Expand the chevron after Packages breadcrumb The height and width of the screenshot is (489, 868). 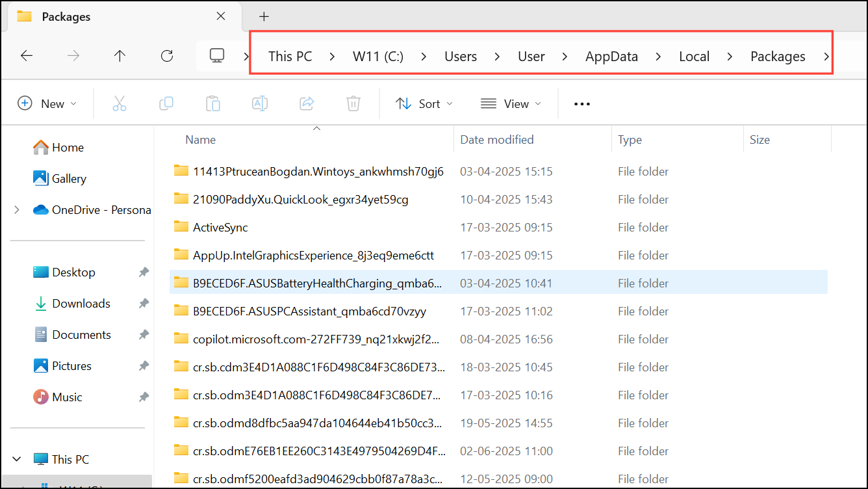[826, 57]
